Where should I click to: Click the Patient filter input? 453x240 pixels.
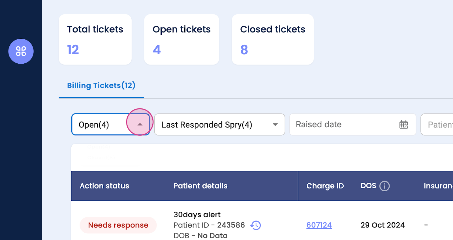point(439,125)
